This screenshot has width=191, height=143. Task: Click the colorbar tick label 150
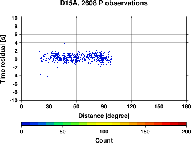coord(145,132)
